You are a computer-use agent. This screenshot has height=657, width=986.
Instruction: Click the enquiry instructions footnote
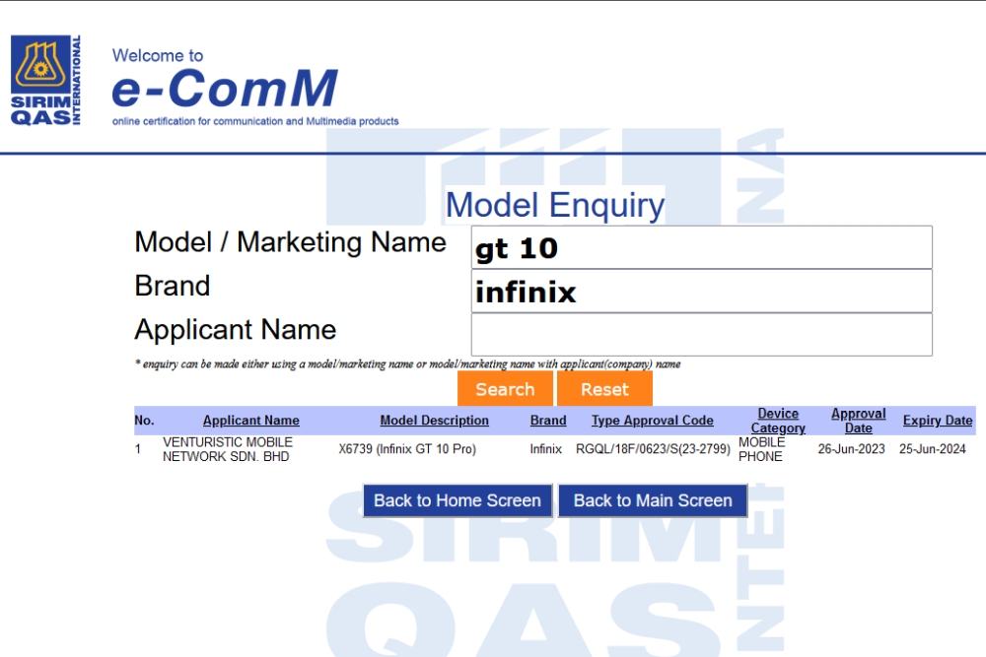[x=407, y=363]
